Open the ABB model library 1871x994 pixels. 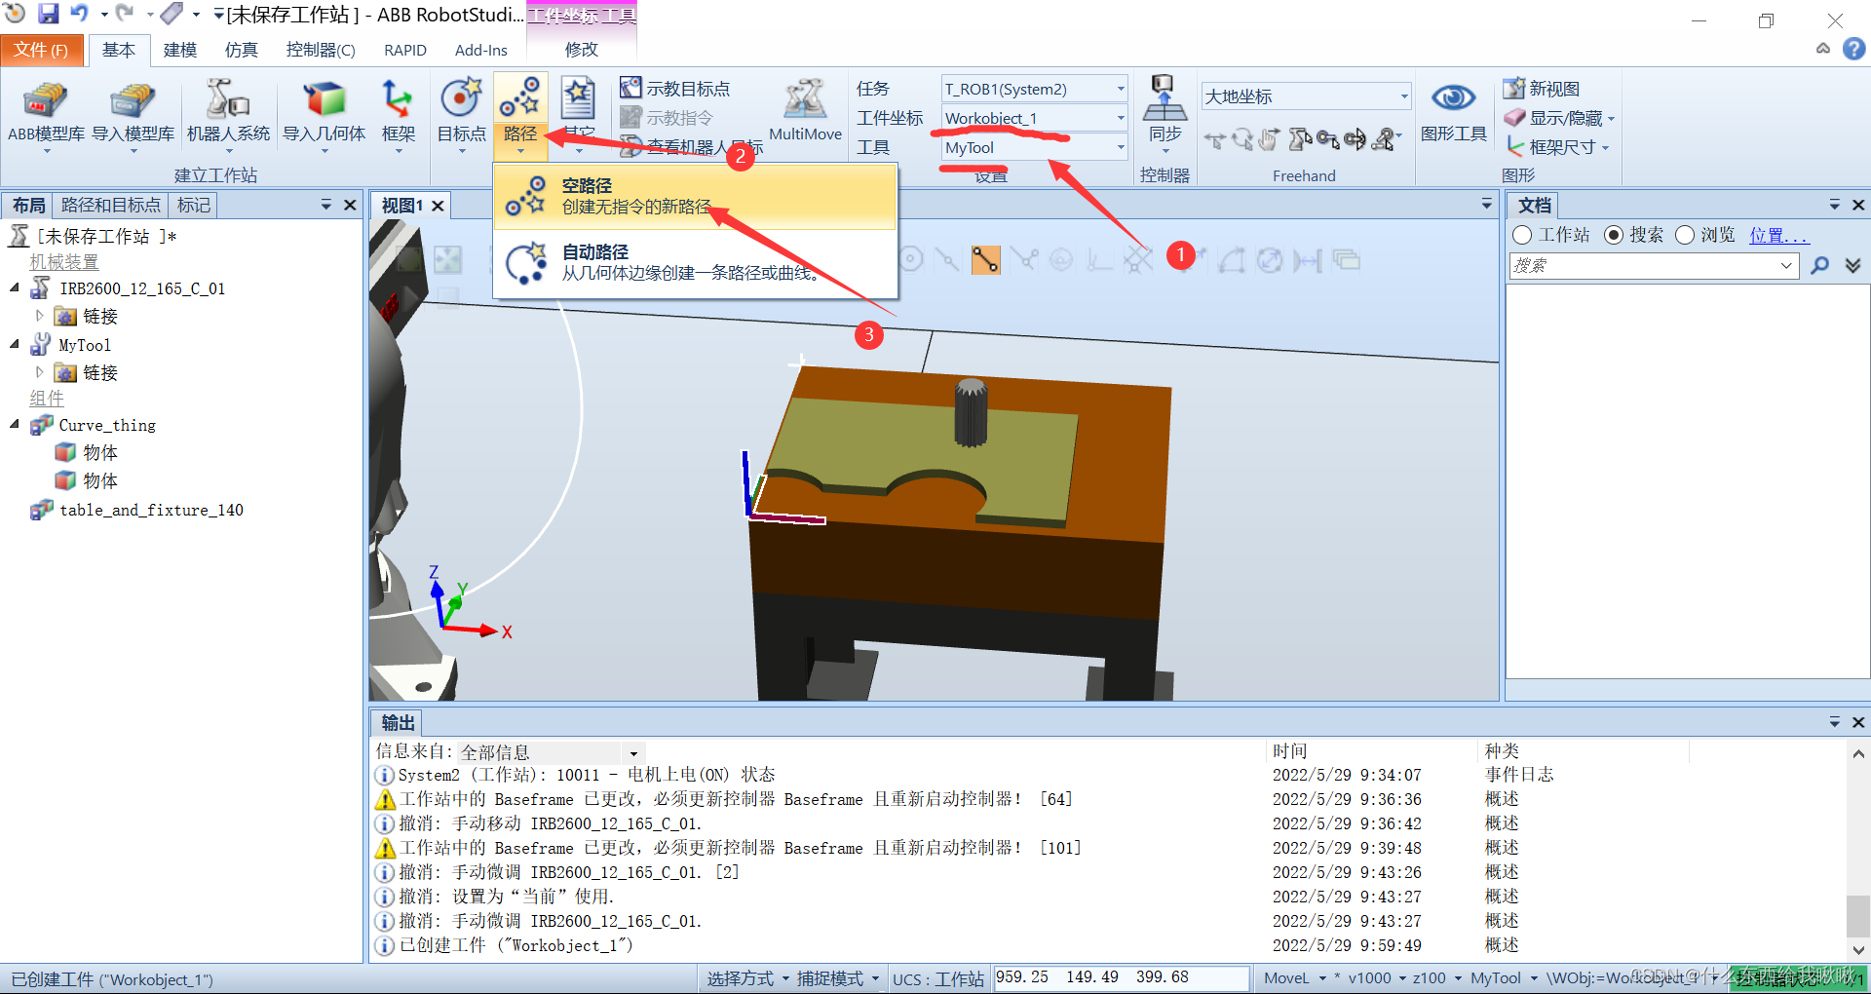pyautogui.click(x=46, y=116)
